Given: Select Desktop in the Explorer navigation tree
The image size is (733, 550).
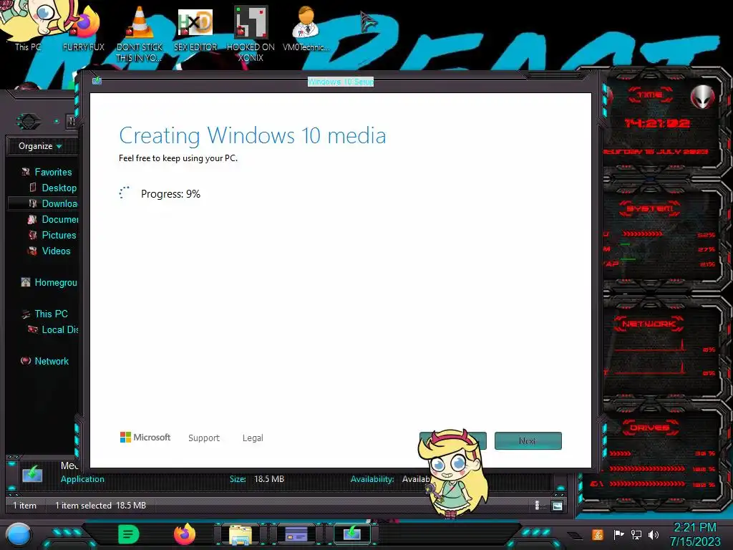Looking at the screenshot, I should point(59,188).
